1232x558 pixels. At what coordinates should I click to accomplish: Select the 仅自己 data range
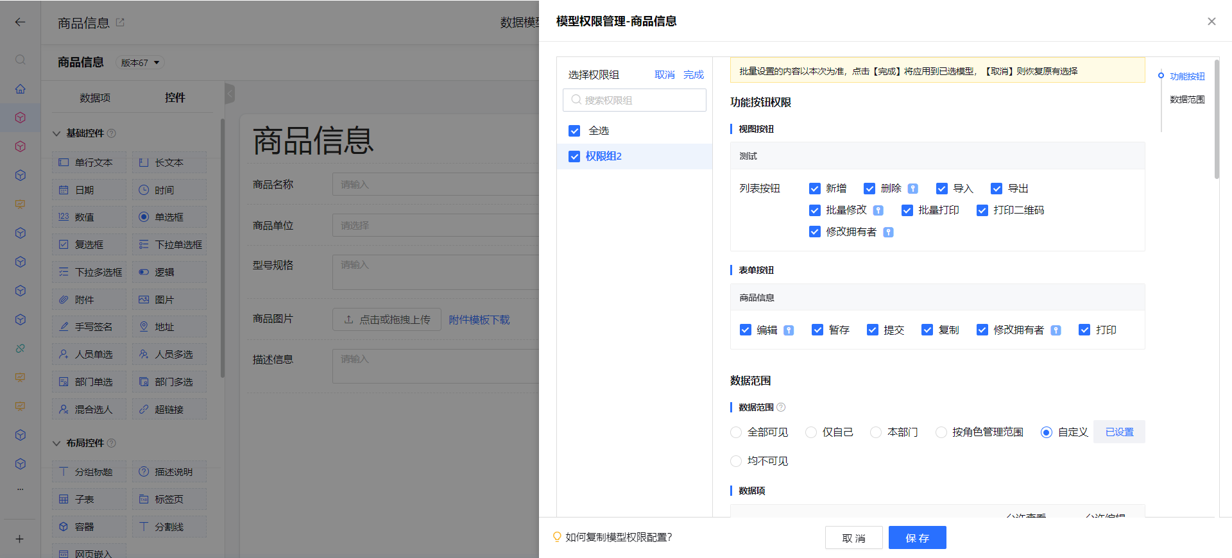811,433
